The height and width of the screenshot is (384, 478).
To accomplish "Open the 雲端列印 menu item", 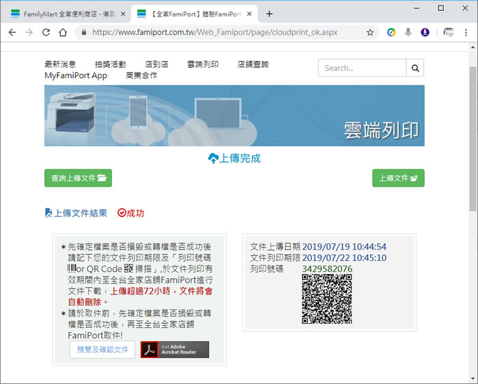I will (x=203, y=64).
